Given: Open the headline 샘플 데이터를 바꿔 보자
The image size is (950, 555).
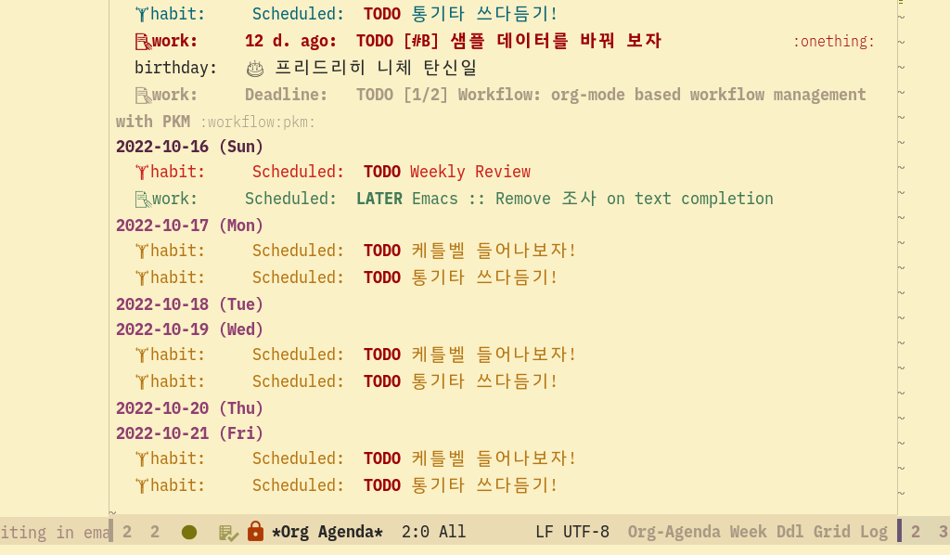Looking at the screenshot, I should pyautogui.click(x=556, y=41).
